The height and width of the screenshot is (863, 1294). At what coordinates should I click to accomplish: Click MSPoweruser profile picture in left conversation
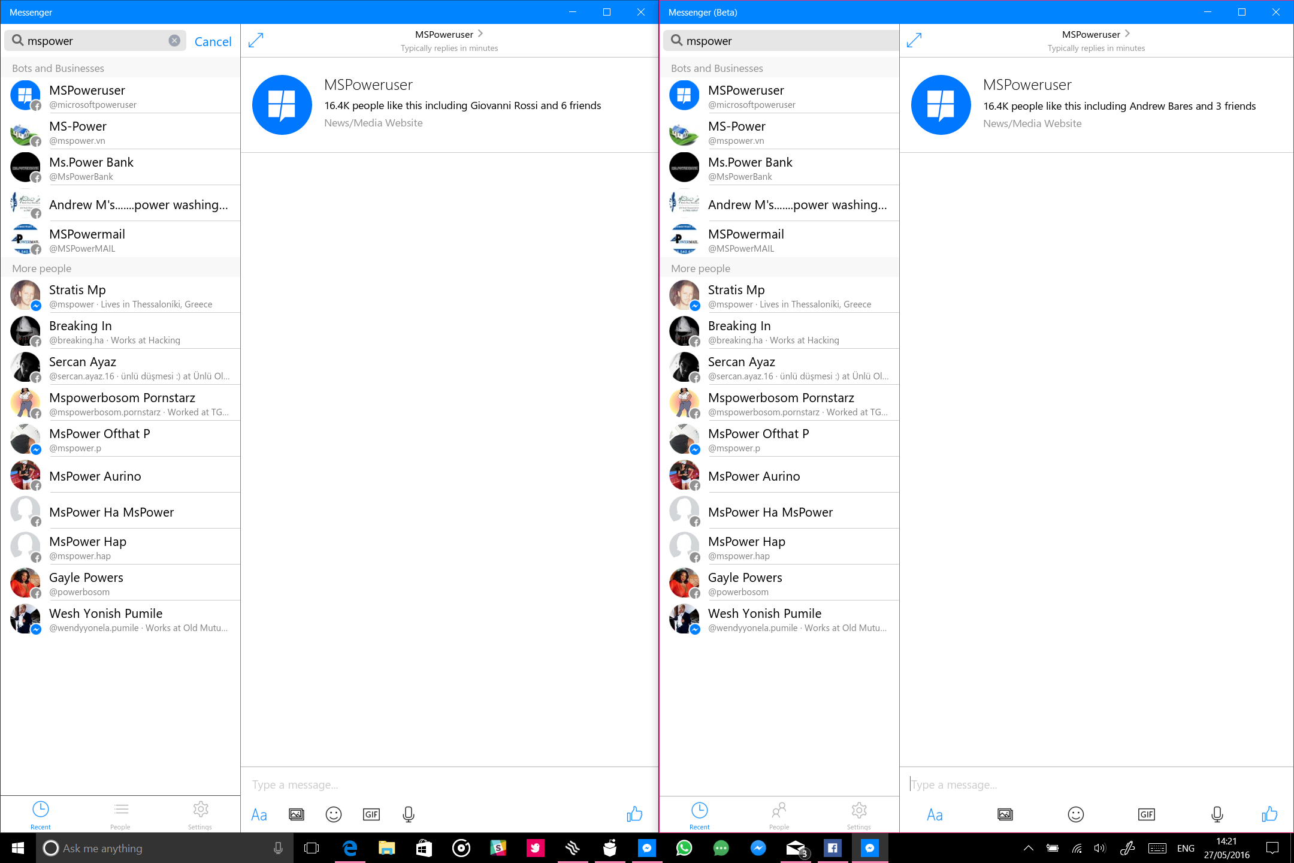[282, 105]
